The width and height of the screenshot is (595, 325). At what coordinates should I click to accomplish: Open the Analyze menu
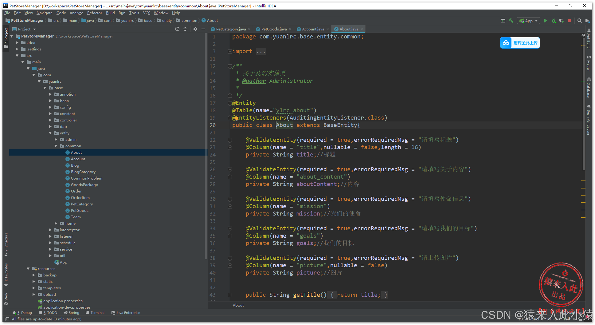tap(76, 13)
